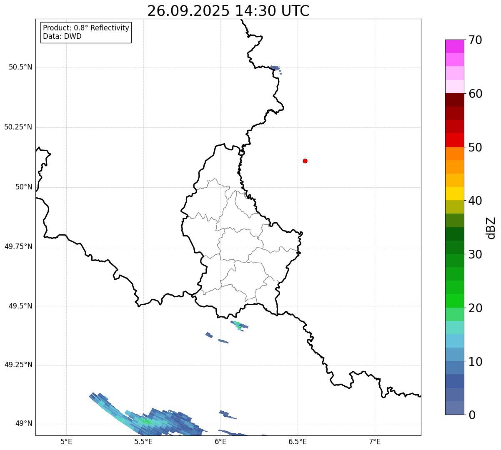Screen dimensions: 501x450
Task: Click the 5°E longitude label
Action: [66, 442]
